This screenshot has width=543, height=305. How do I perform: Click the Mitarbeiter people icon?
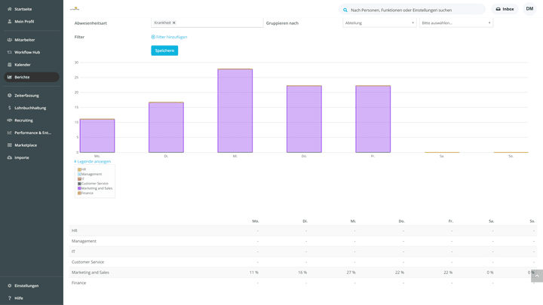[10, 40]
